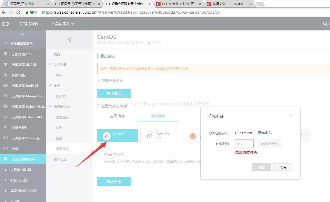Click 确定 in 手机验证 dialog
This screenshot has width=330, height=202.
[x=262, y=167]
